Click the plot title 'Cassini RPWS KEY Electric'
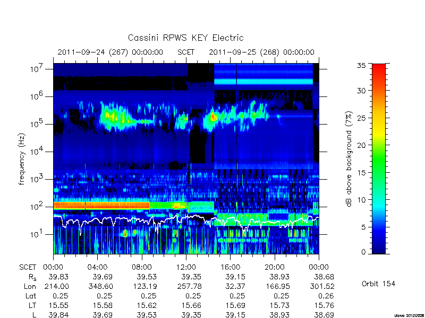The height and width of the screenshot is (318, 425). coord(185,38)
